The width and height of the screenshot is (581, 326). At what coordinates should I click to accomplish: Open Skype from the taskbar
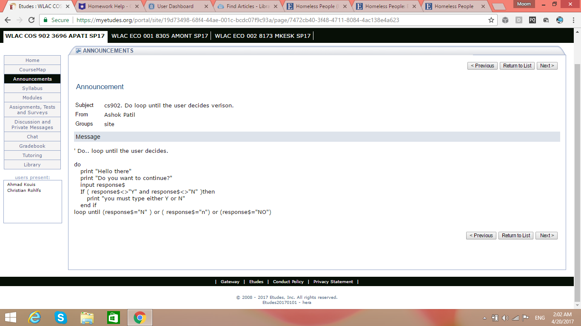coord(61,317)
